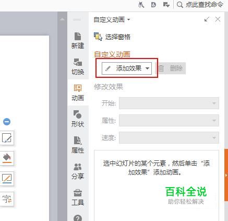Click the blue minus circle button
This screenshot has width=228, height=221.
[x=7, y=122]
